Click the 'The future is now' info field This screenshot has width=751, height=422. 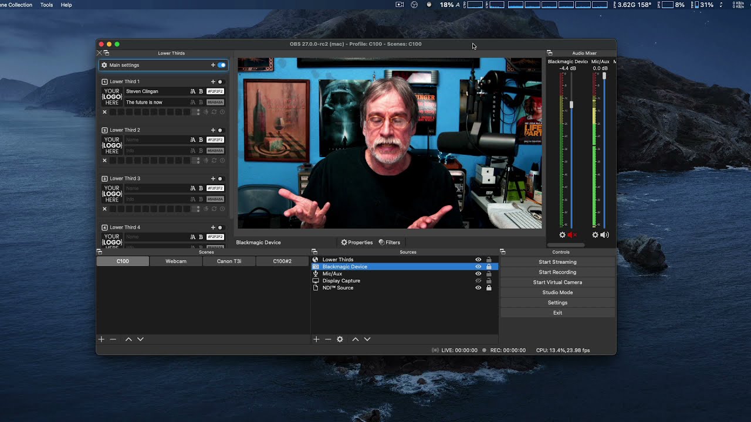(156, 103)
